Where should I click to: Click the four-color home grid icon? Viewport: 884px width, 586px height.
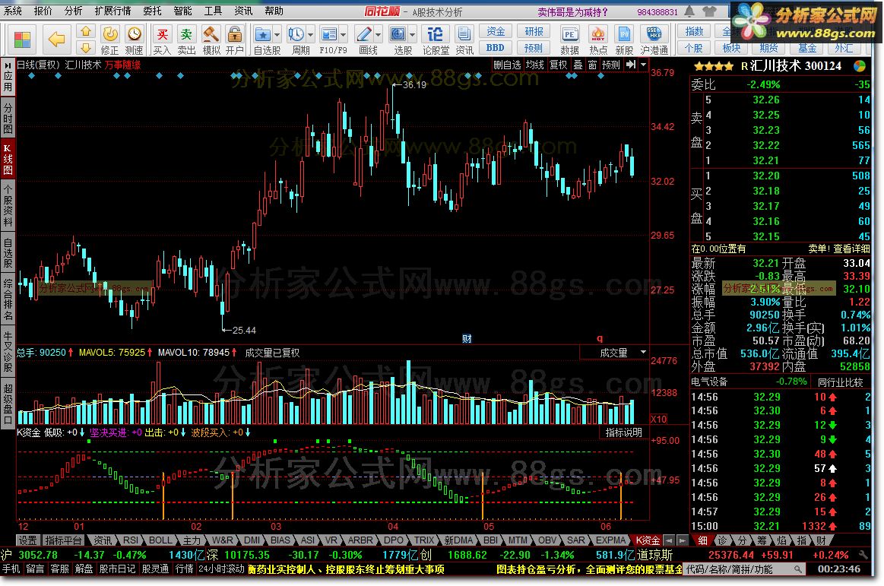click(x=22, y=40)
